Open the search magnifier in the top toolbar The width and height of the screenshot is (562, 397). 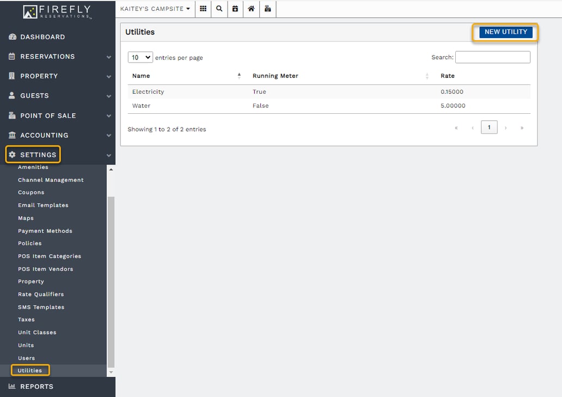coord(219,9)
